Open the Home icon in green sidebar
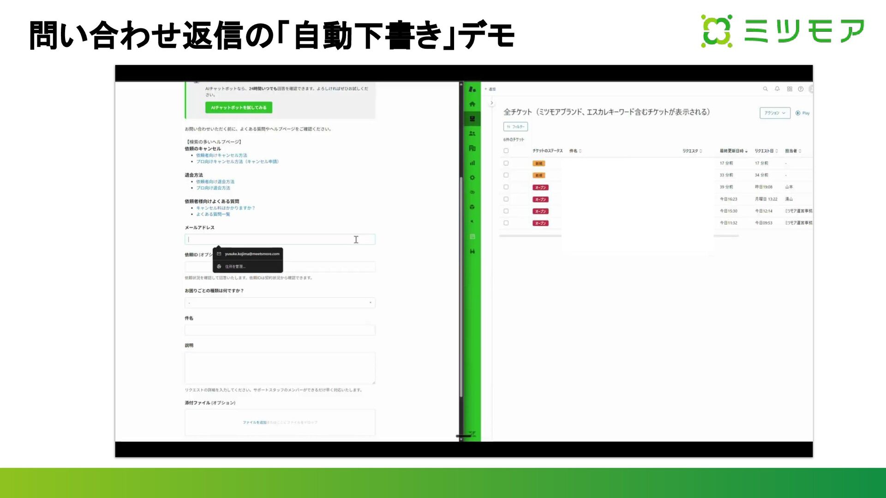The height and width of the screenshot is (498, 886). pyautogui.click(x=472, y=104)
